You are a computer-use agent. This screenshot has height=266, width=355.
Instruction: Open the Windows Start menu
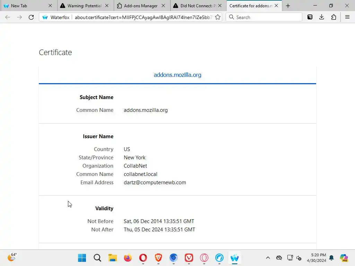[x=82, y=258]
